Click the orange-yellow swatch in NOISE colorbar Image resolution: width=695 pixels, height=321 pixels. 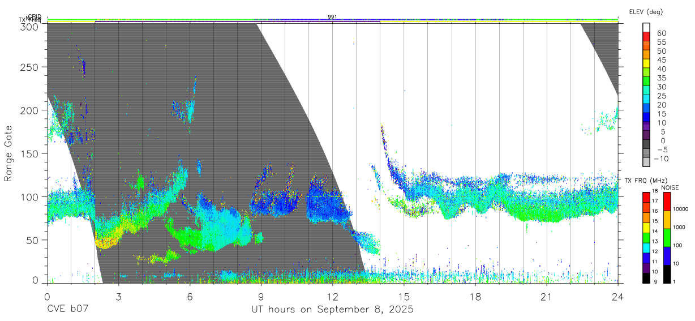(x=667, y=219)
